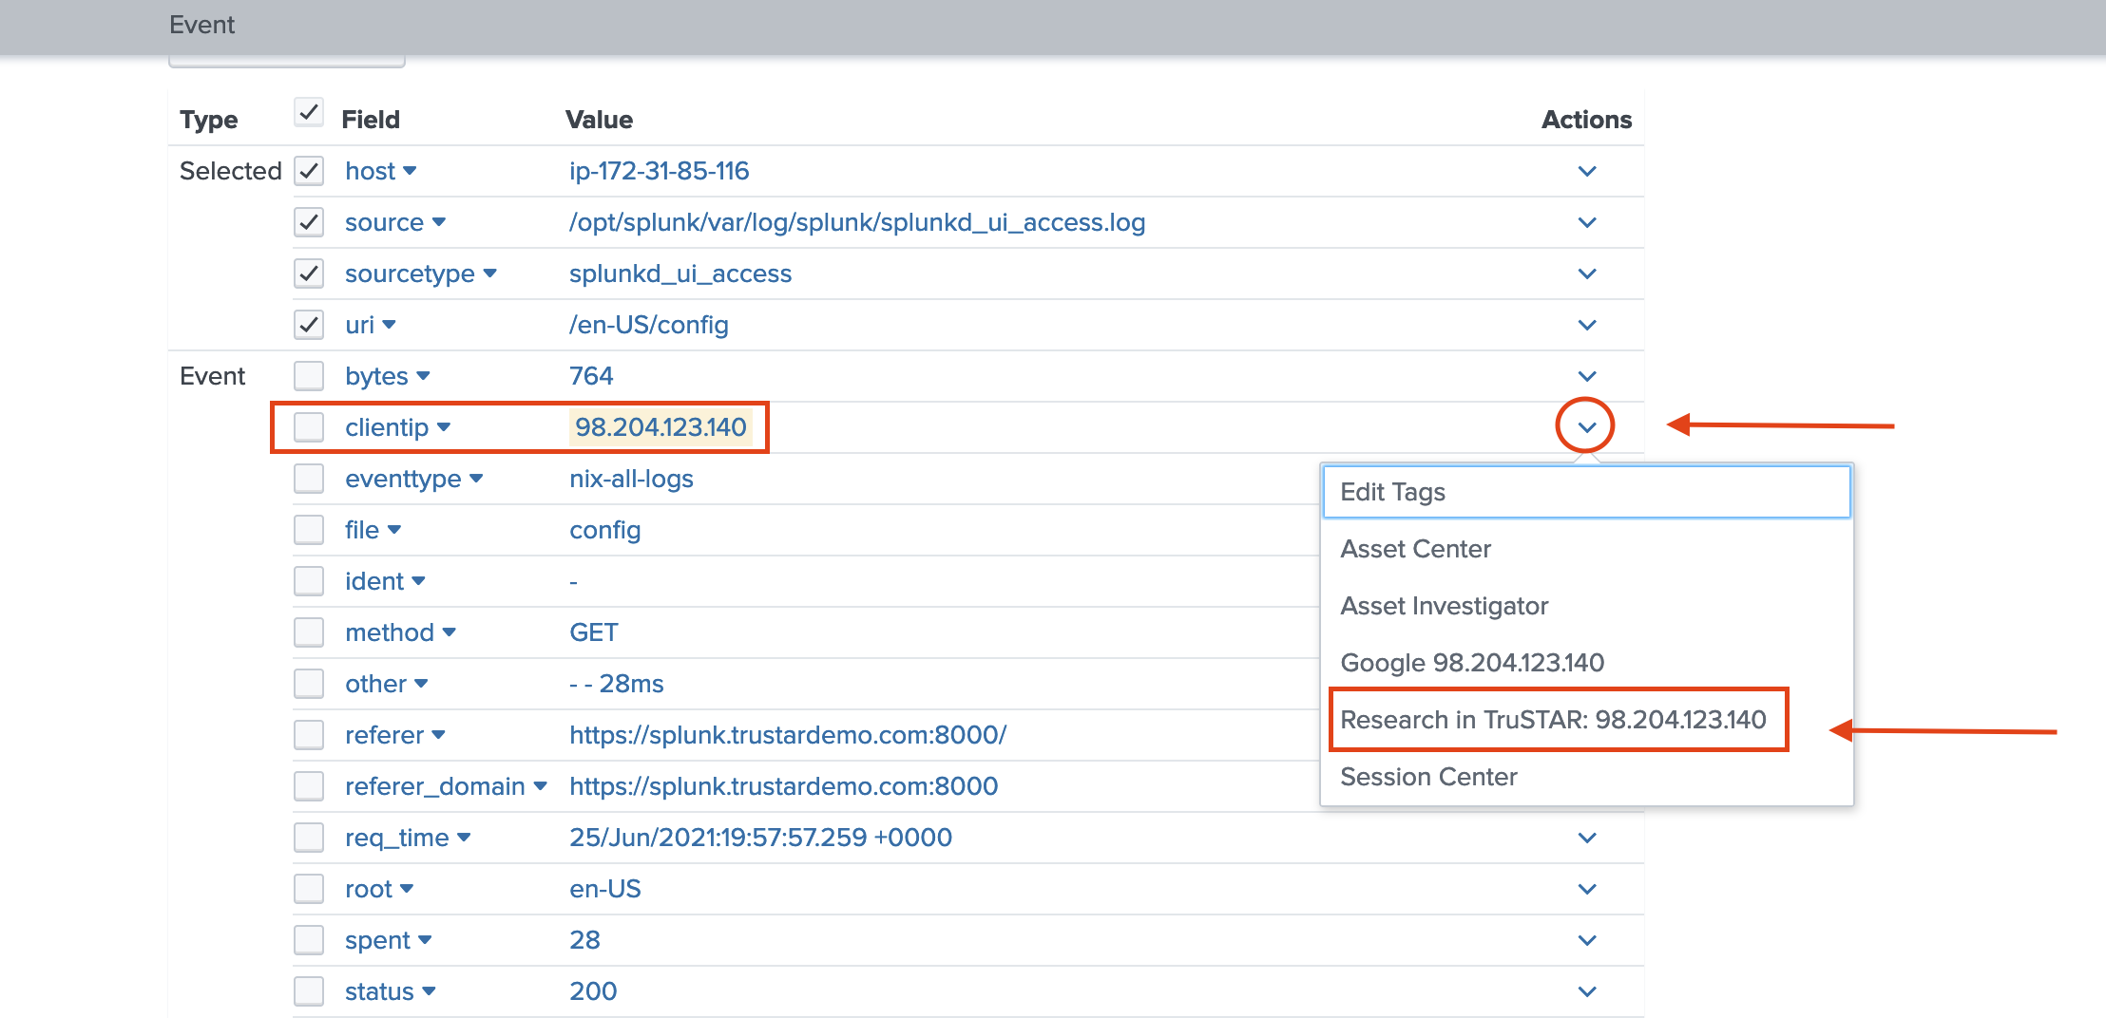Image resolution: width=2106 pixels, height=1018 pixels.
Task: Choose Session Center menu entry
Action: [x=1586, y=777]
